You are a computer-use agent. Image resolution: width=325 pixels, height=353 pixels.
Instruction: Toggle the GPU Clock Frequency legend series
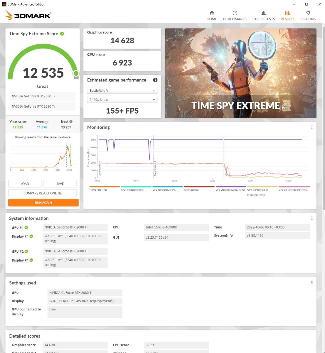tap(294, 188)
